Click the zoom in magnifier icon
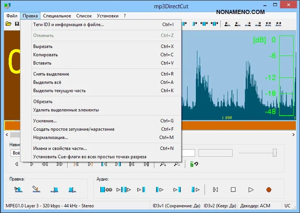Viewport: 300px width, 213px height. 163,164
